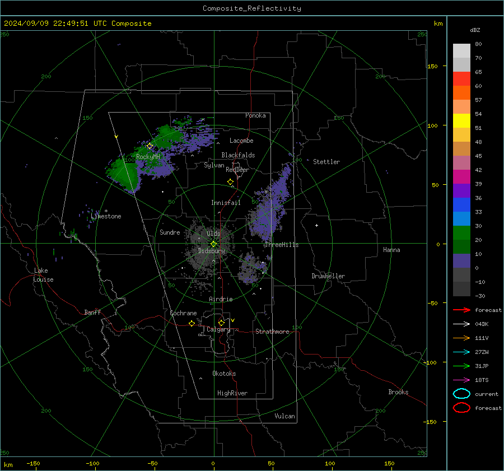504x471 pixels.
Task: Click the dBZ heading above the color scale
Action: 475,30
